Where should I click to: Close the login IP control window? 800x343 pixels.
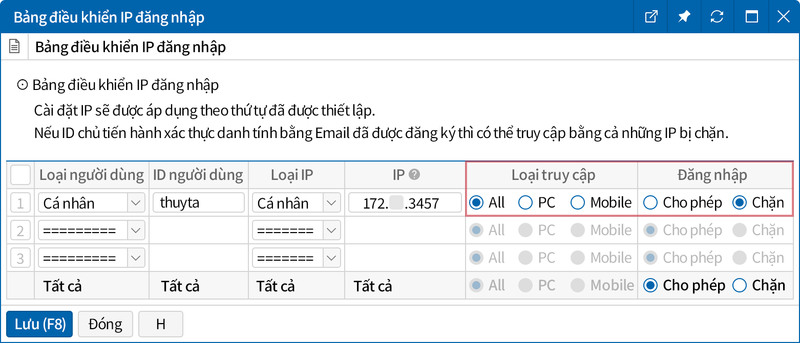[783, 17]
